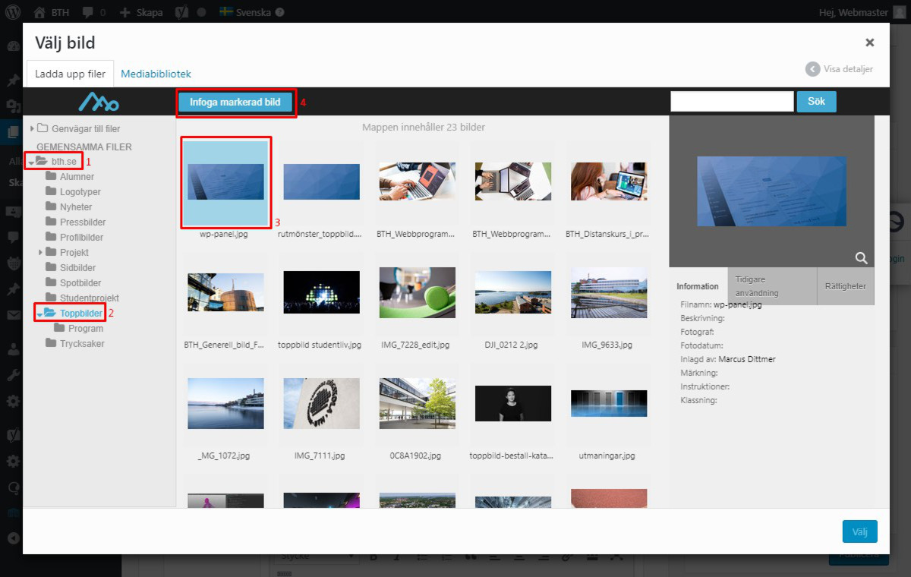Select the BTH_Distanskurs_i_pr thumbnail
Screen dimensions: 911x577
click(608, 182)
